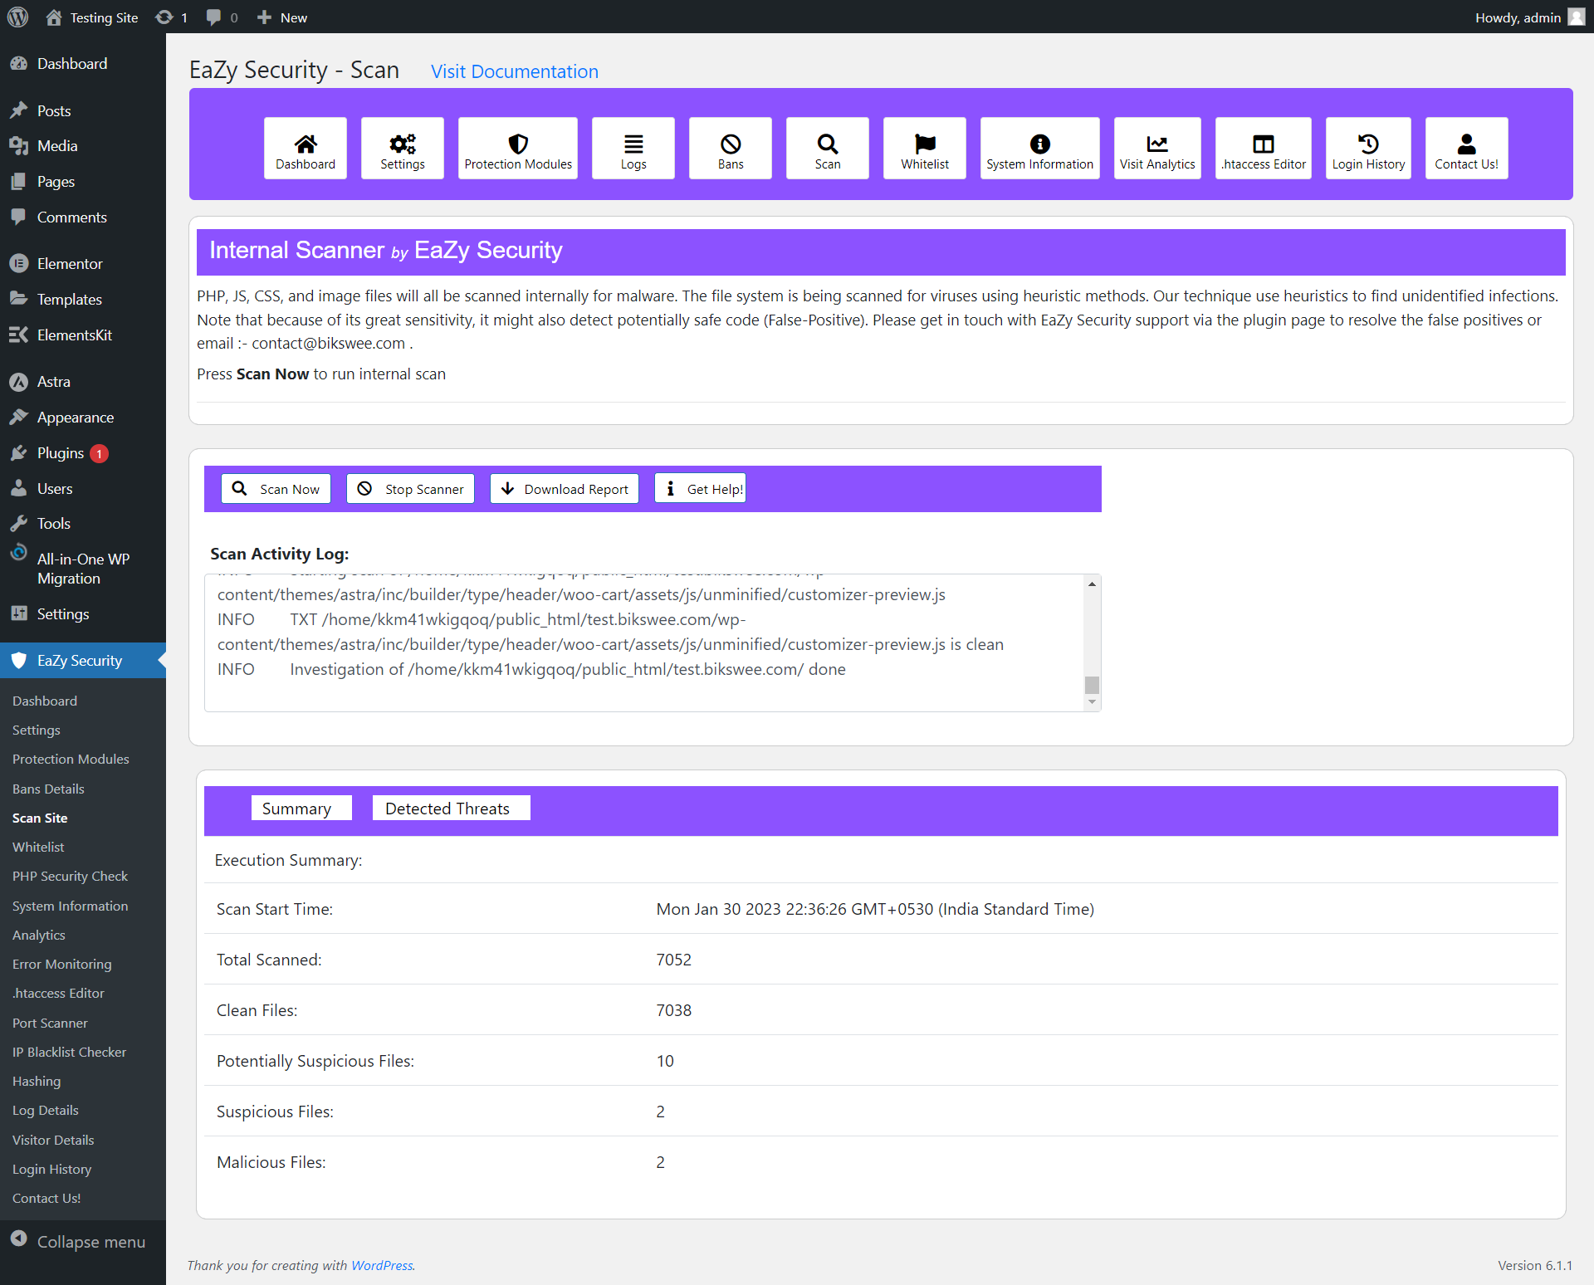Switch to the Detected Threats tab
This screenshot has width=1594, height=1285.
pyautogui.click(x=452, y=808)
